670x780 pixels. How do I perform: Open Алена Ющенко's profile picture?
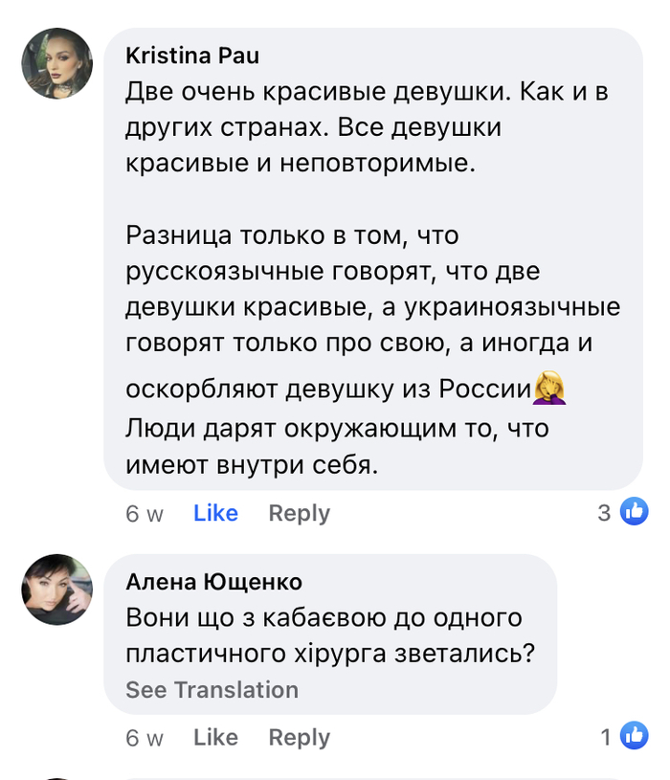pos(57,590)
